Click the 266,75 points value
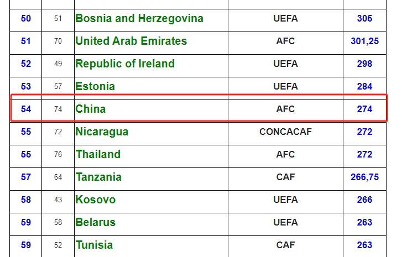Viewport: 402px width, 257px height. click(364, 177)
